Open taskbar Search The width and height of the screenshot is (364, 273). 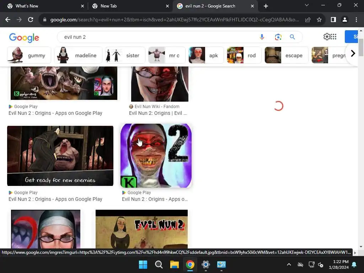(159, 264)
